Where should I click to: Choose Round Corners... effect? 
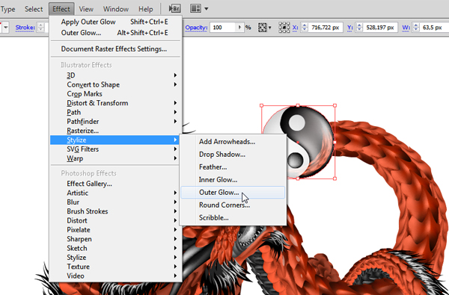click(233, 205)
